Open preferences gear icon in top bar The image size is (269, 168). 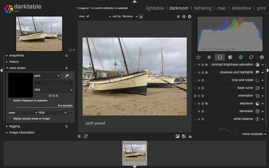coord(190,16)
